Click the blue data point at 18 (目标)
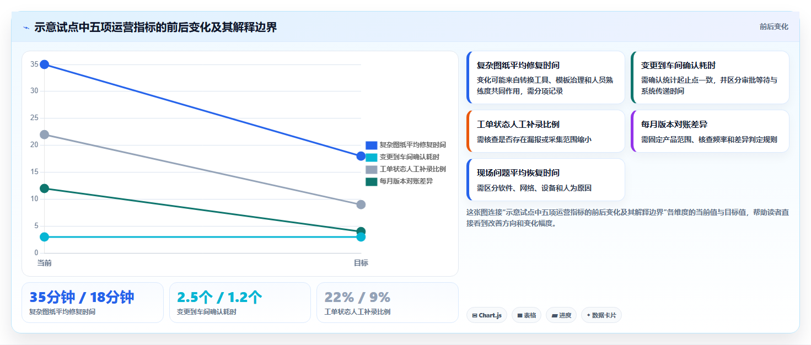This screenshot has height=345, width=811. (361, 156)
